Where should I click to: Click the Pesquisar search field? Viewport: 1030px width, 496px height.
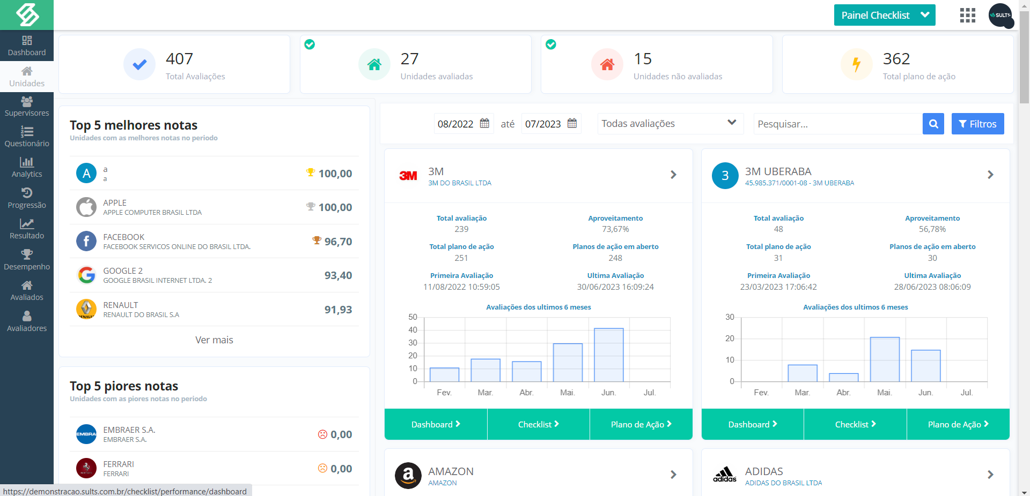click(838, 124)
